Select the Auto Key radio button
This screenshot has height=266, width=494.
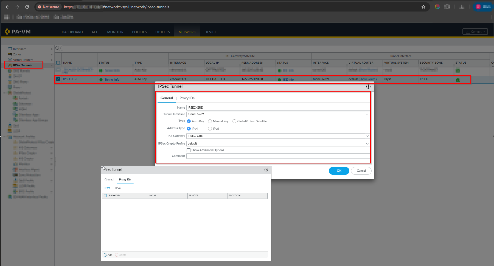[x=189, y=121]
